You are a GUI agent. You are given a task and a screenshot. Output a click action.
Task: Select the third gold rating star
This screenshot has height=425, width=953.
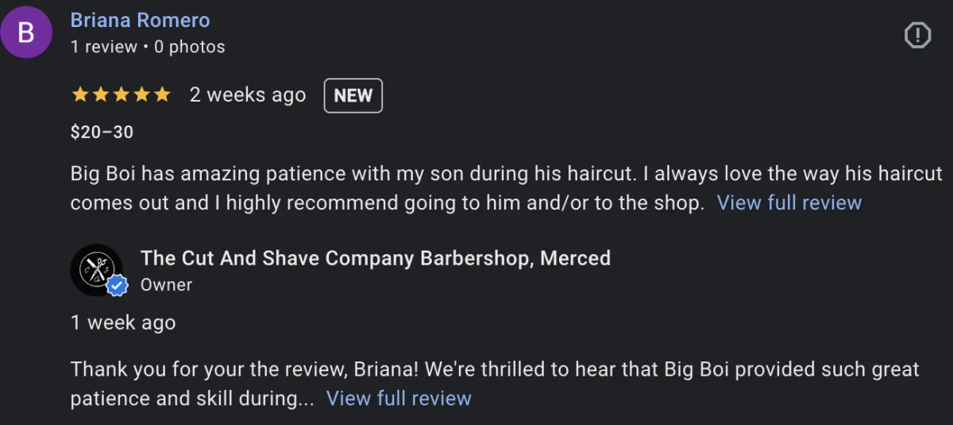tap(122, 95)
